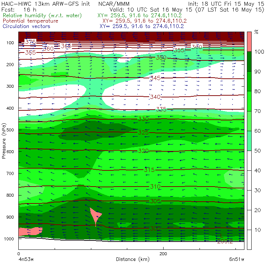
Task: Click the '700' pressure axis tick label
Action: pyautogui.click(x=10, y=173)
